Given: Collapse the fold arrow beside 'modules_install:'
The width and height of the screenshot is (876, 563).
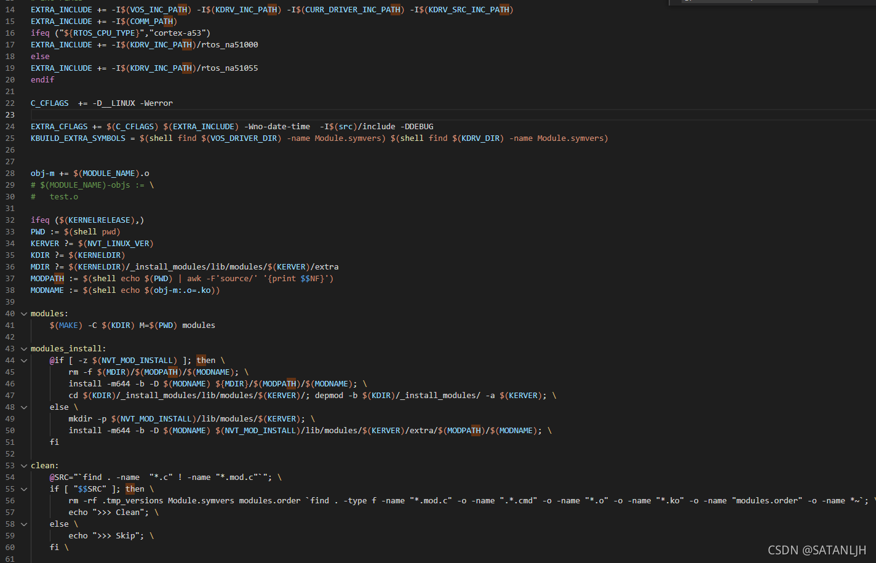Looking at the screenshot, I should point(24,349).
